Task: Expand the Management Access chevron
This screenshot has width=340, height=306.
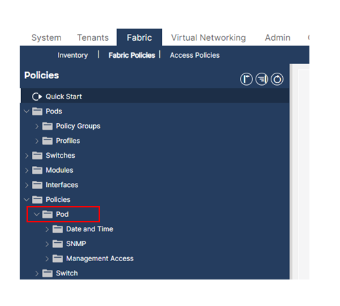Action: (x=47, y=259)
